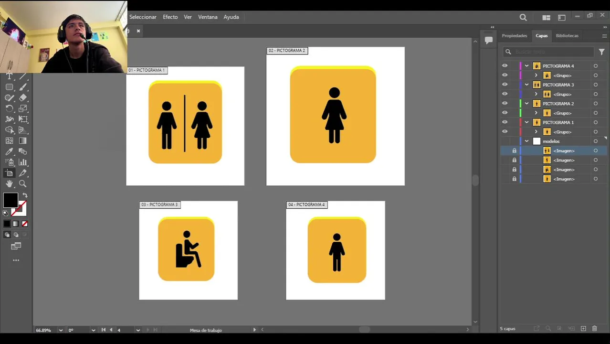Select the Shape Builder tool
This screenshot has height=344, width=610.
pos(9,130)
